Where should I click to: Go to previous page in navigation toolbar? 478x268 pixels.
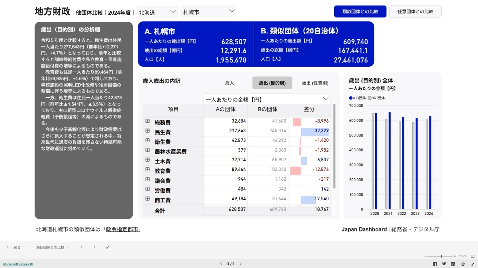(x=81, y=247)
